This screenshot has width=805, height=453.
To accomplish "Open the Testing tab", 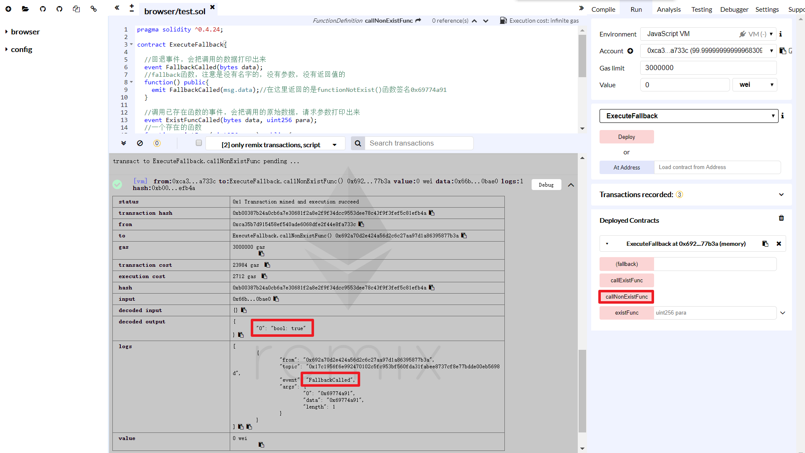I will click(701, 9).
